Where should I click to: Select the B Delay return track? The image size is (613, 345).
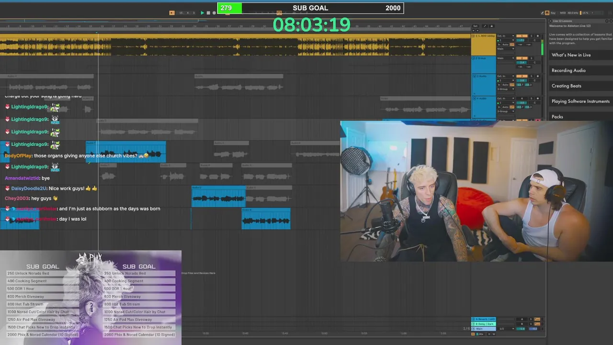pos(484,324)
